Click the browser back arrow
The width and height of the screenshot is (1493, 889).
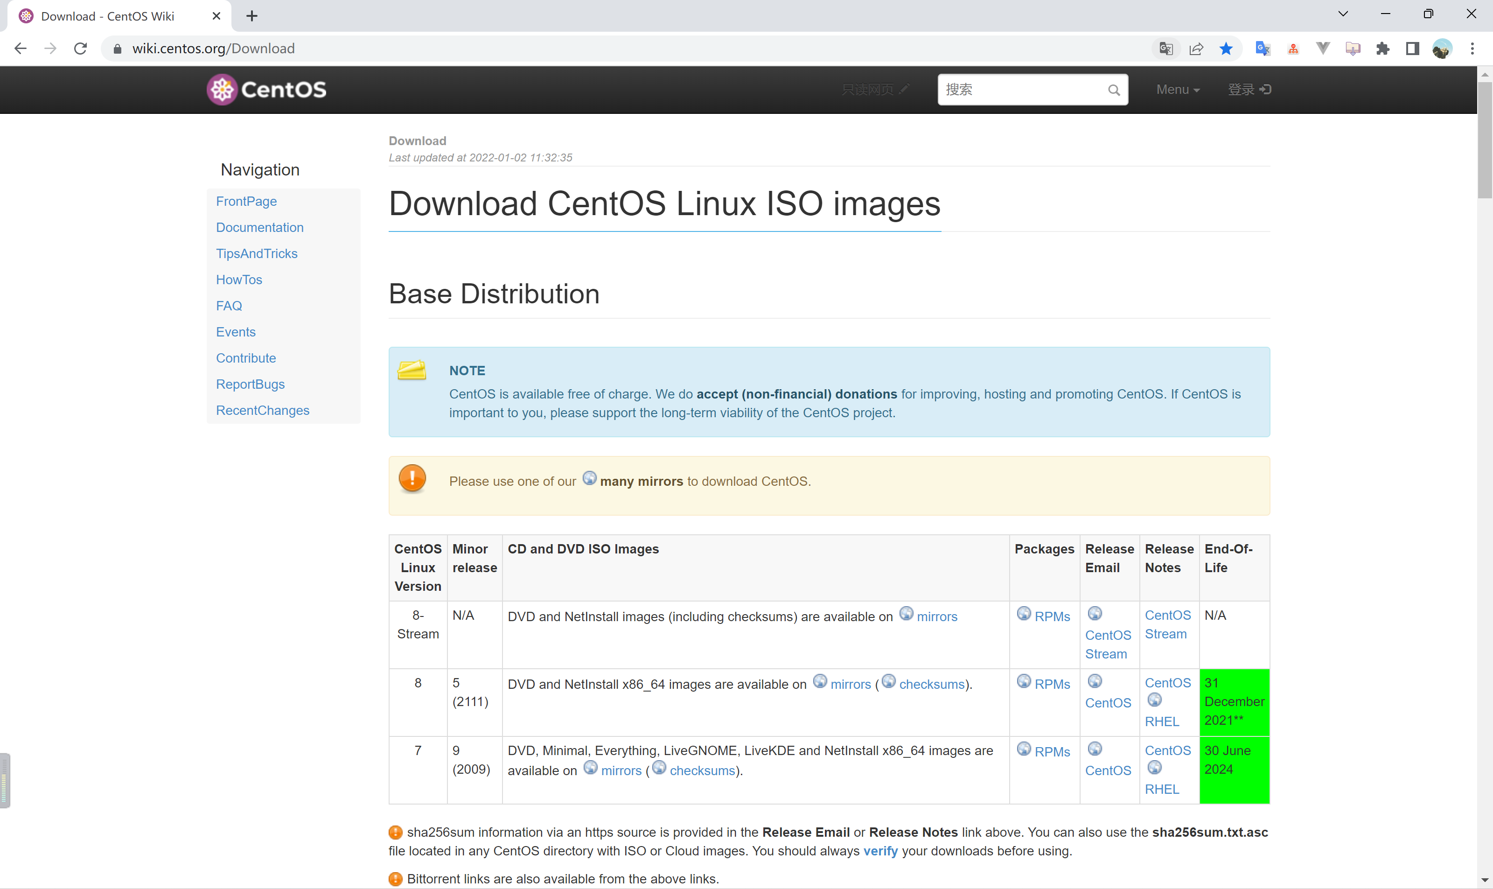tap(21, 49)
